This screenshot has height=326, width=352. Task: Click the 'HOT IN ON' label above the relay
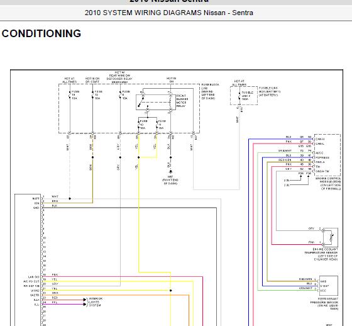pos(171,80)
